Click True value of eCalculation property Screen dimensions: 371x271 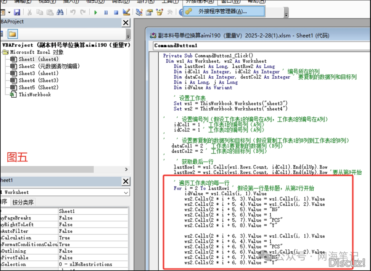click(x=93, y=238)
